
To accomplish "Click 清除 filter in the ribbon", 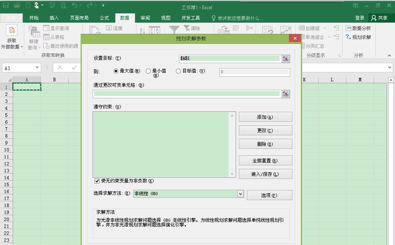I will pos(192,28).
